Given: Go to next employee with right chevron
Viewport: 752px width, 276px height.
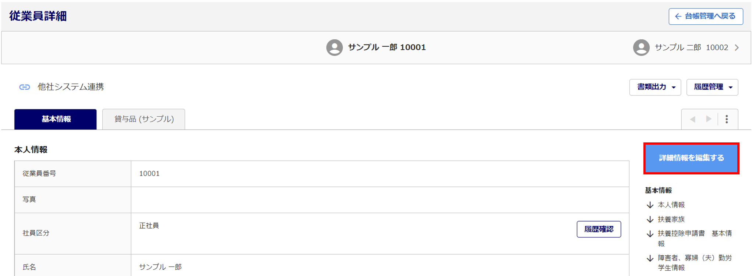Looking at the screenshot, I should [737, 47].
